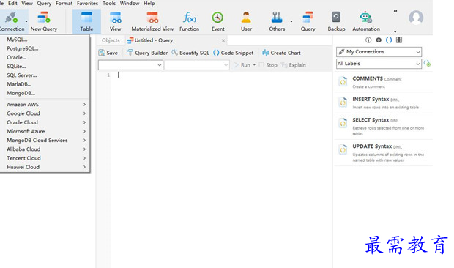Open Code Snippet in query toolbar
Screen dimensions: 454x268
coord(234,53)
